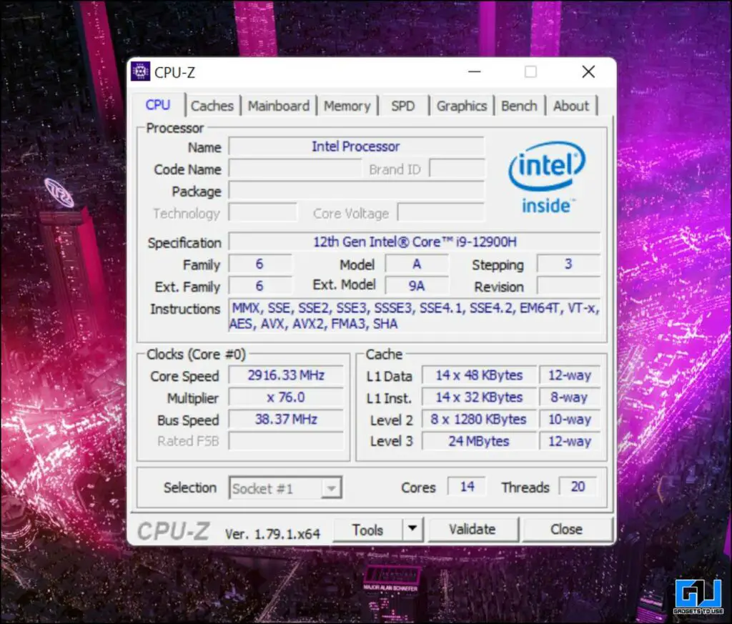This screenshot has width=732, height=624.
Task: Select the CPU tab
Action: click(158, 105)
